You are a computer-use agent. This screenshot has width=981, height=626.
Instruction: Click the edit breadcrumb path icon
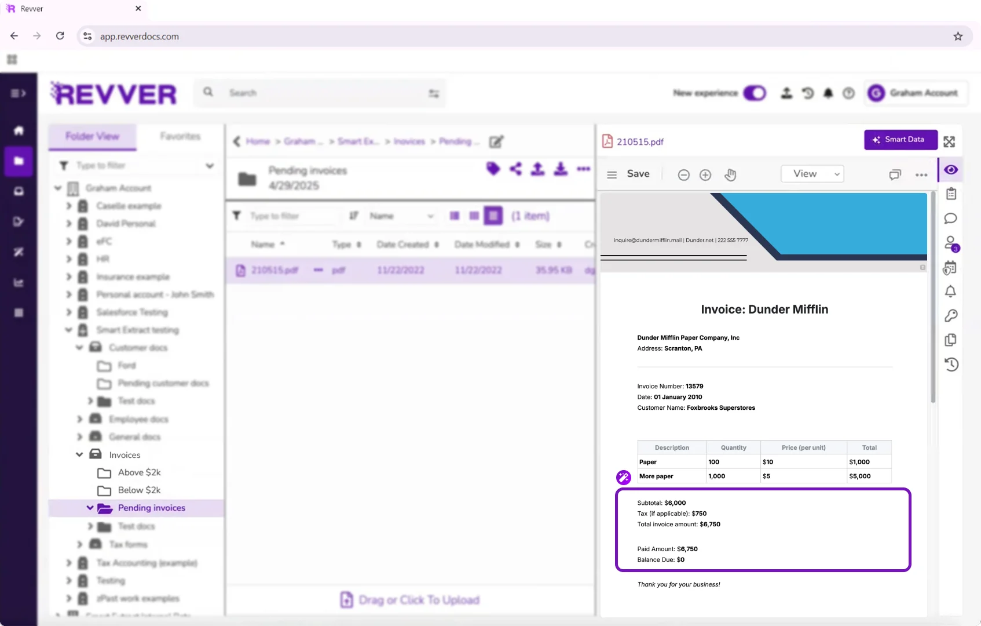[496, 141]
